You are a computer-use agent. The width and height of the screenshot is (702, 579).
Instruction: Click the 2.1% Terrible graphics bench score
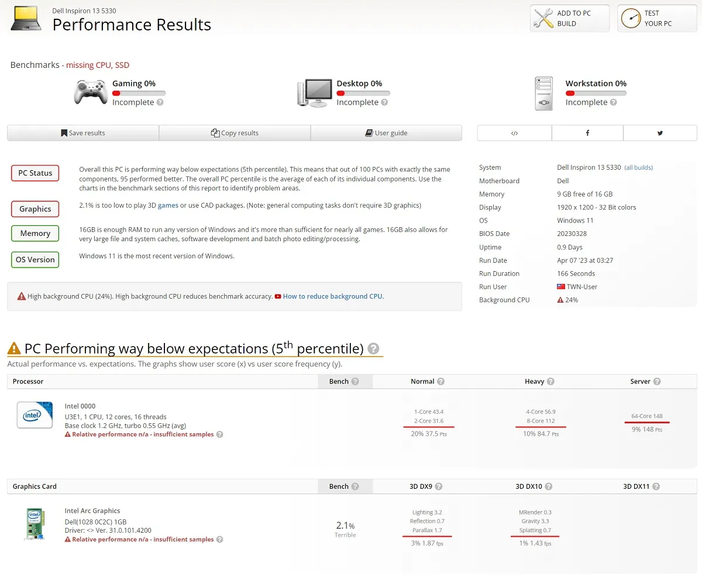pyautogui.click(x=345, y=529)
